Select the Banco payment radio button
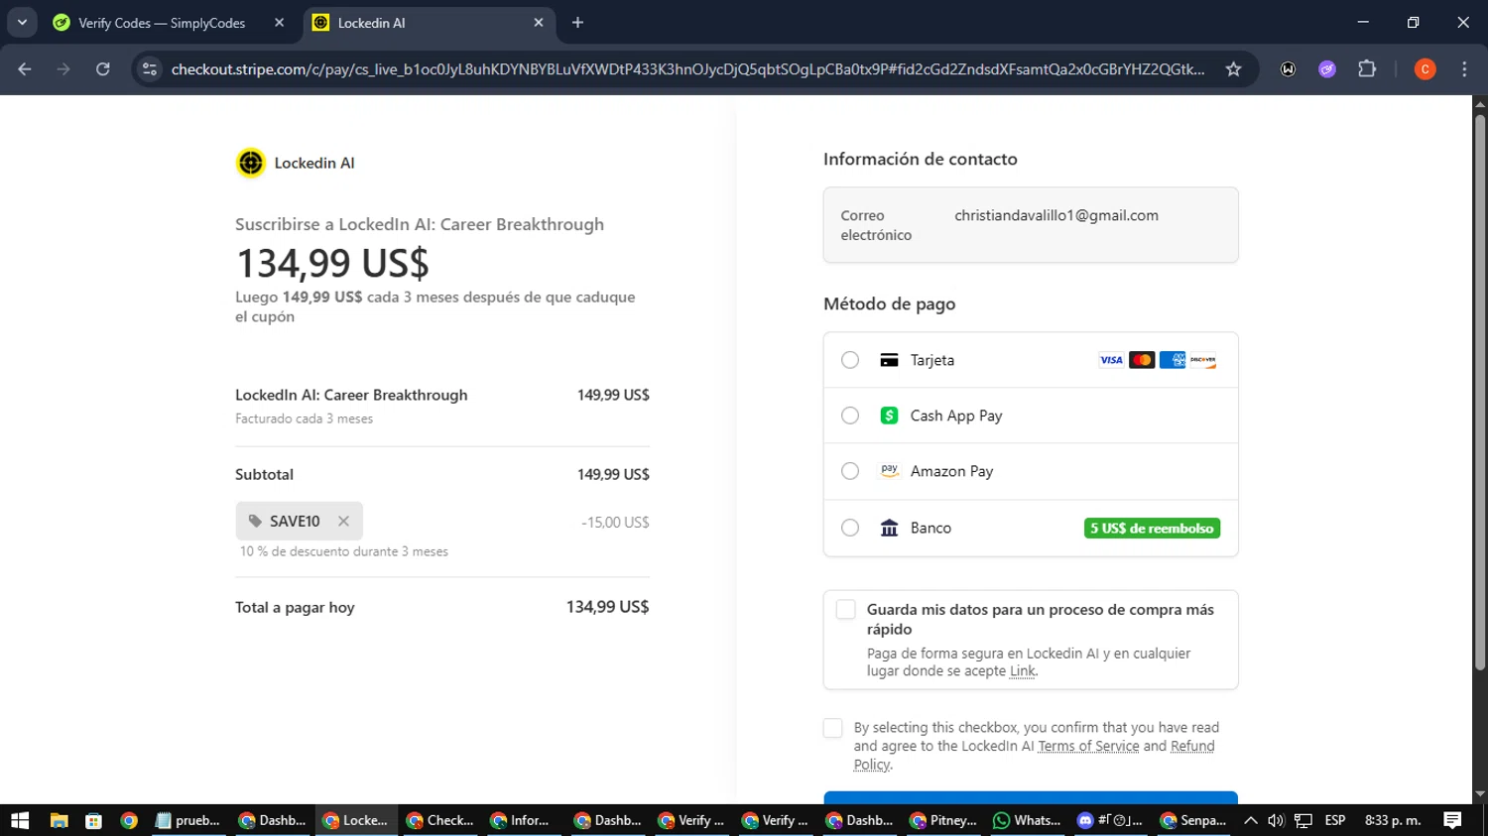Screen dimensions: 1488x836 click(850, 528)
